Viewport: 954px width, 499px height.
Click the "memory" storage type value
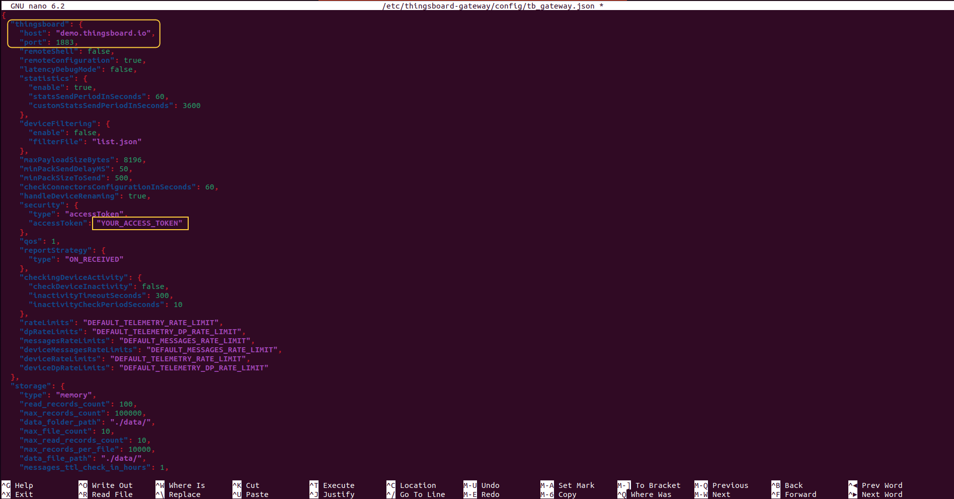tap(74, 395)
